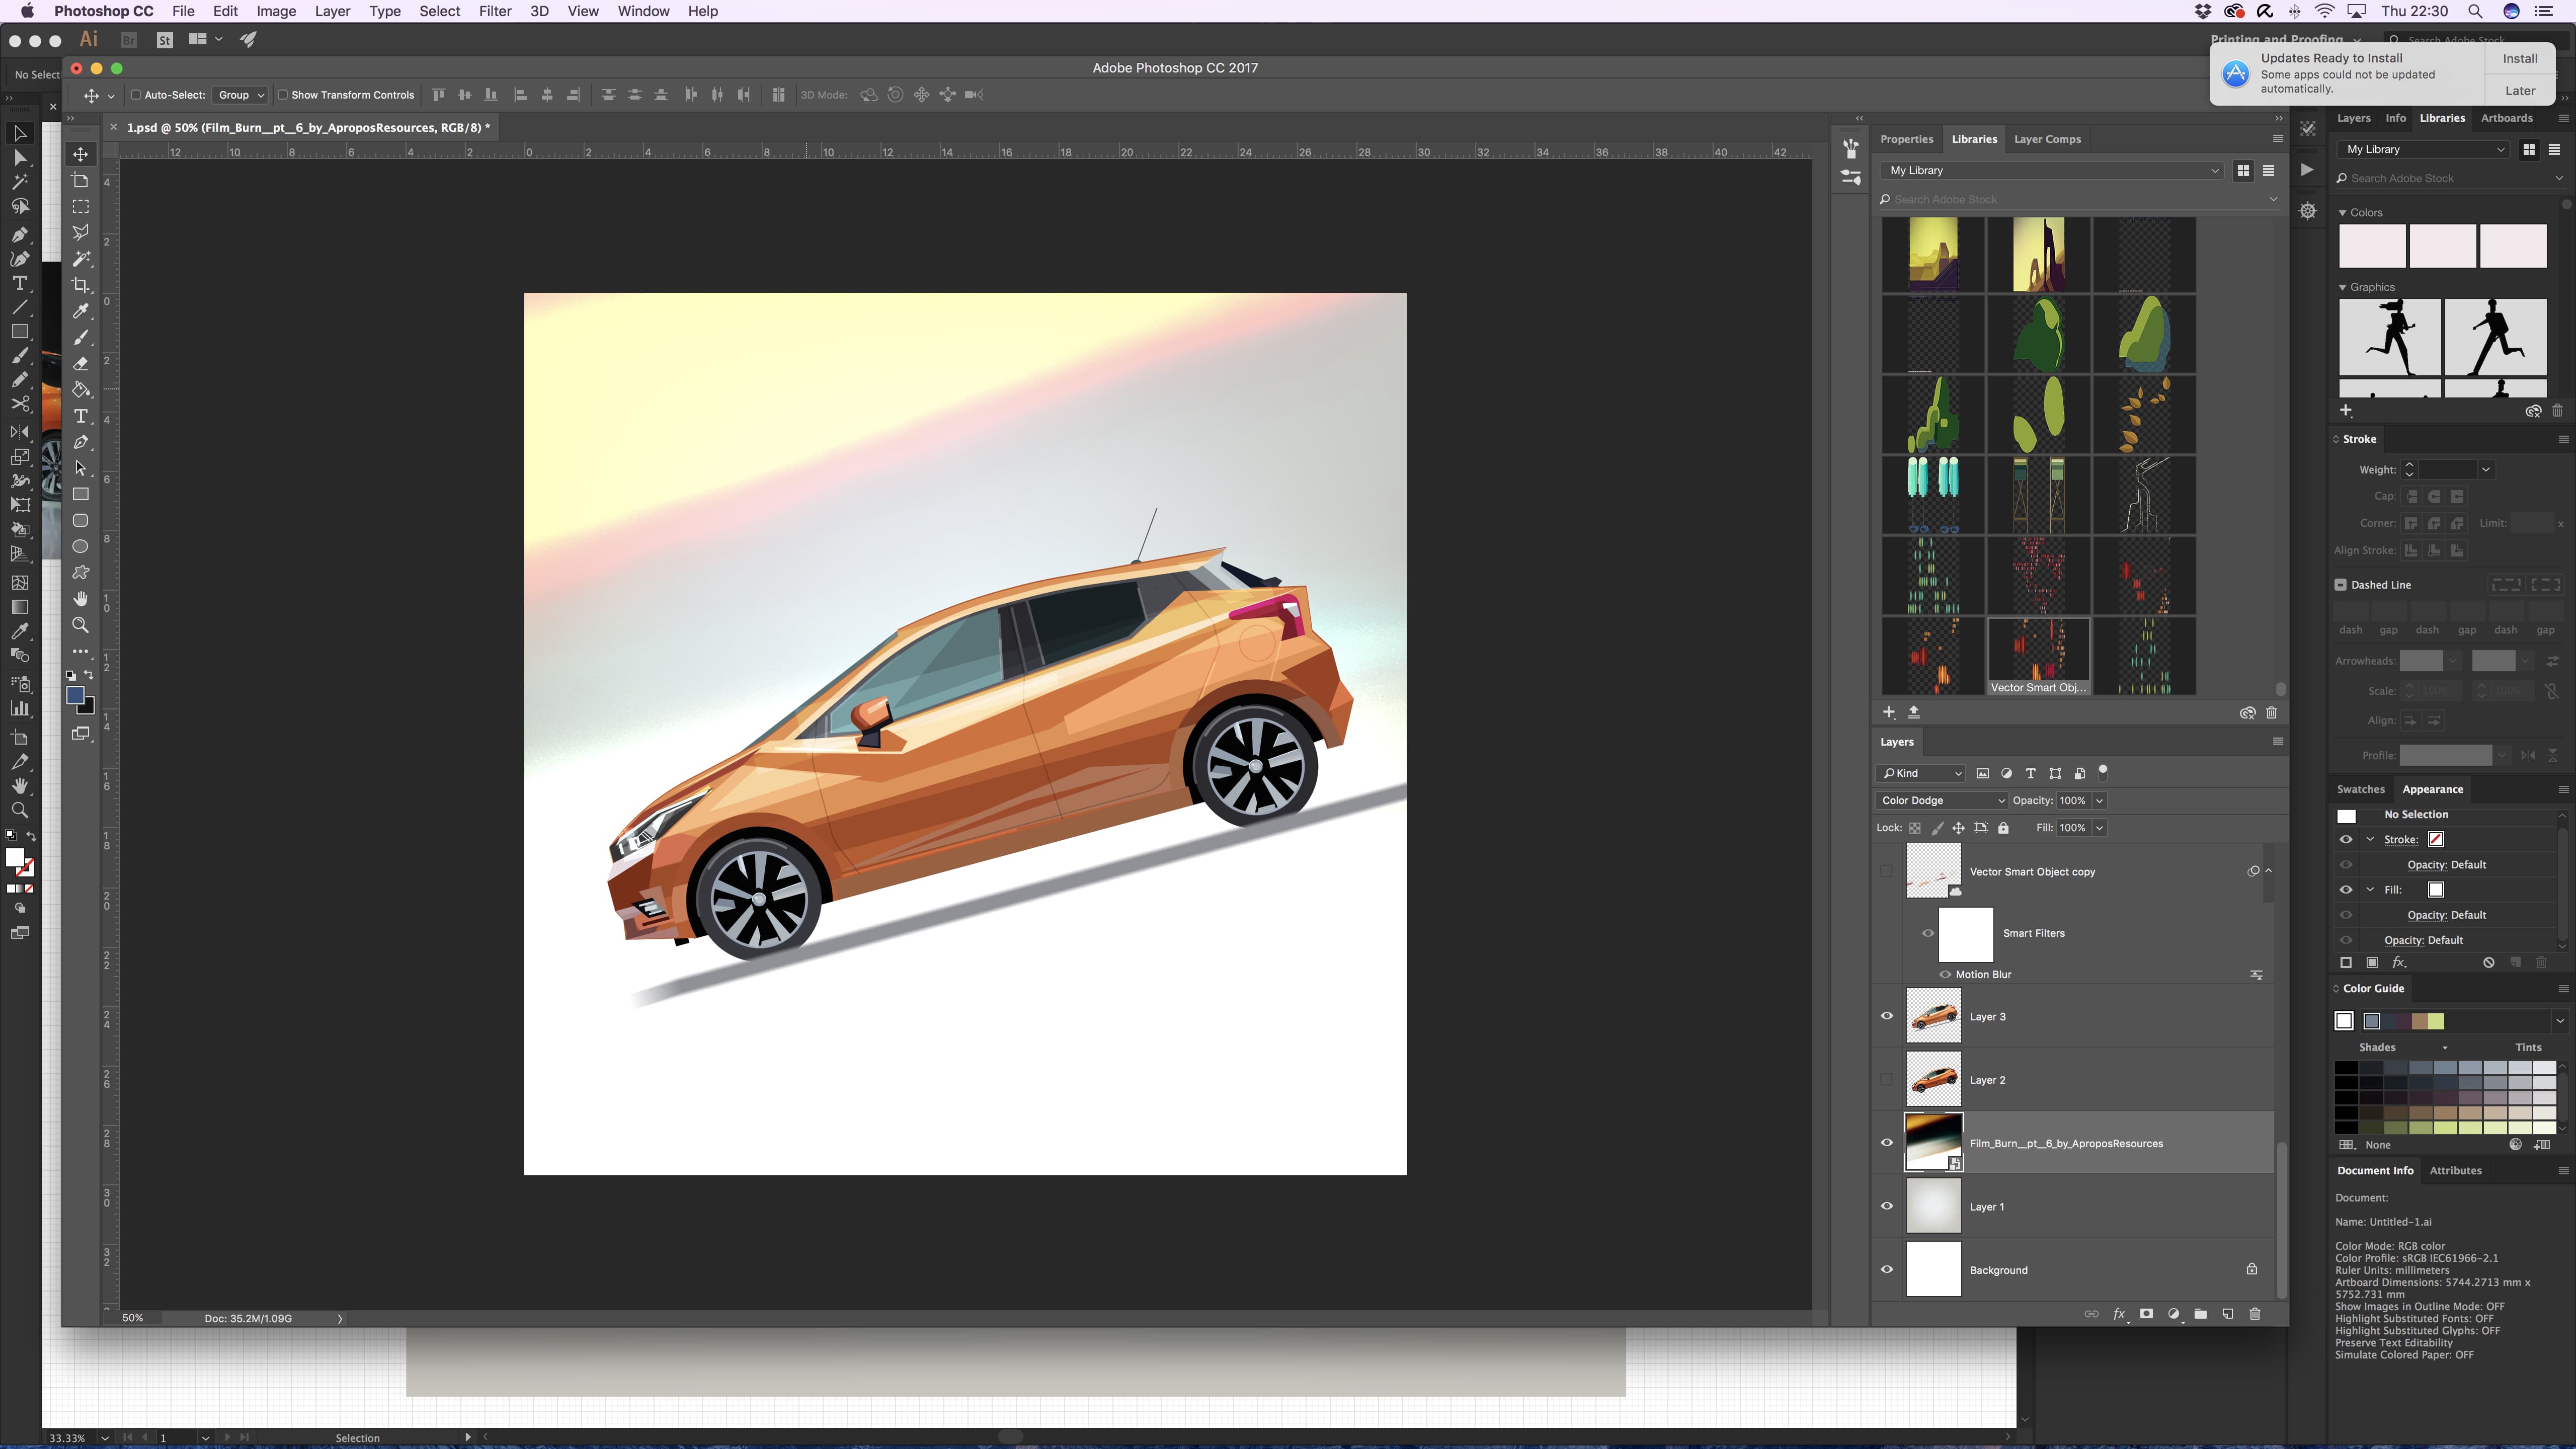Open the layer Opacity dropdown

pos(2099,800)
